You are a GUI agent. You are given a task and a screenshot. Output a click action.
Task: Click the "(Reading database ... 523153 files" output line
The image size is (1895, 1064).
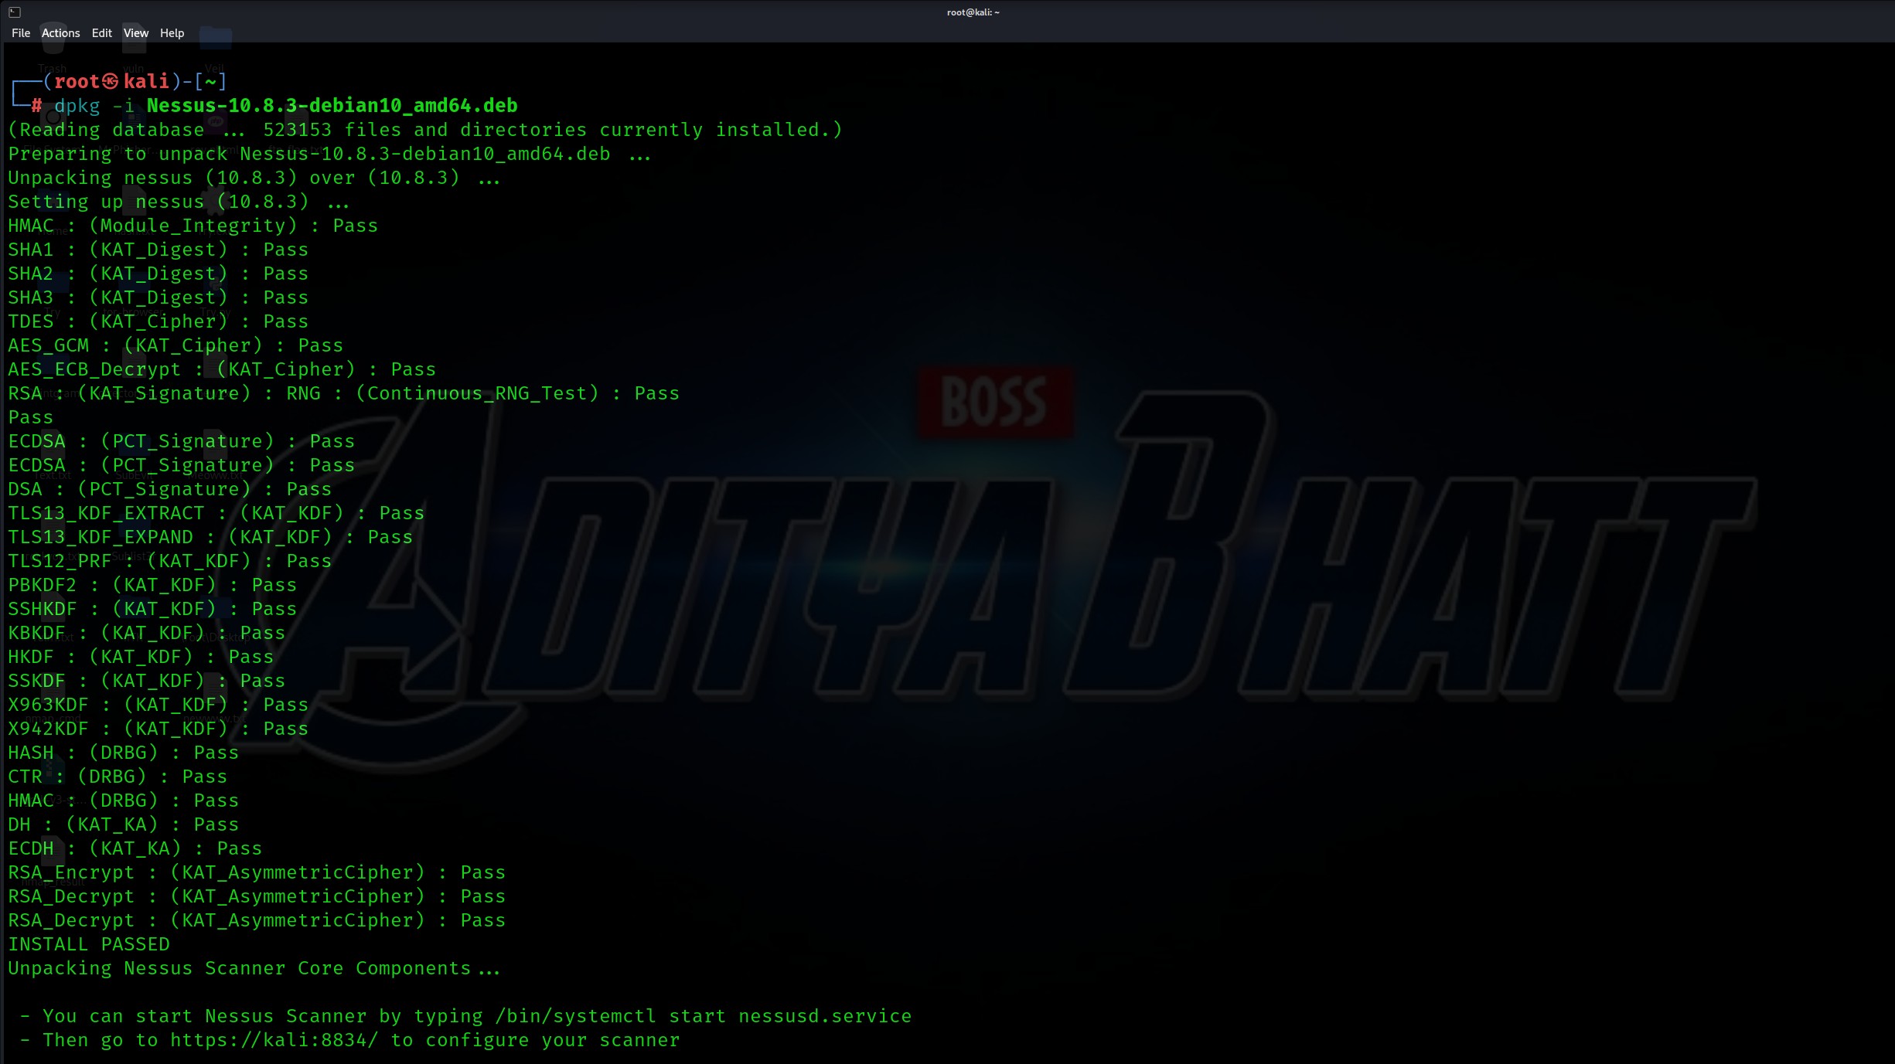pyautogui.click(x=424, y=130)
